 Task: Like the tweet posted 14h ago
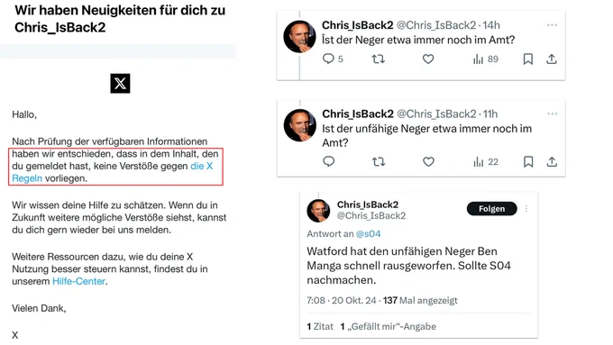(428, 59)
